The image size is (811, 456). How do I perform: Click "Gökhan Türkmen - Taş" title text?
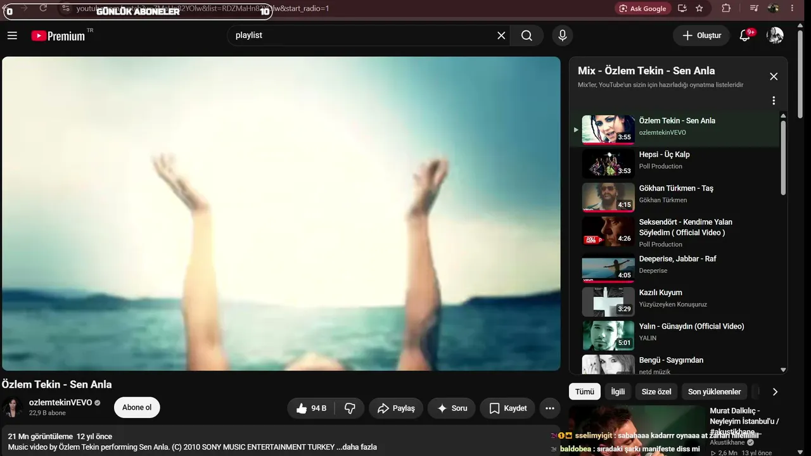[676, 188]
